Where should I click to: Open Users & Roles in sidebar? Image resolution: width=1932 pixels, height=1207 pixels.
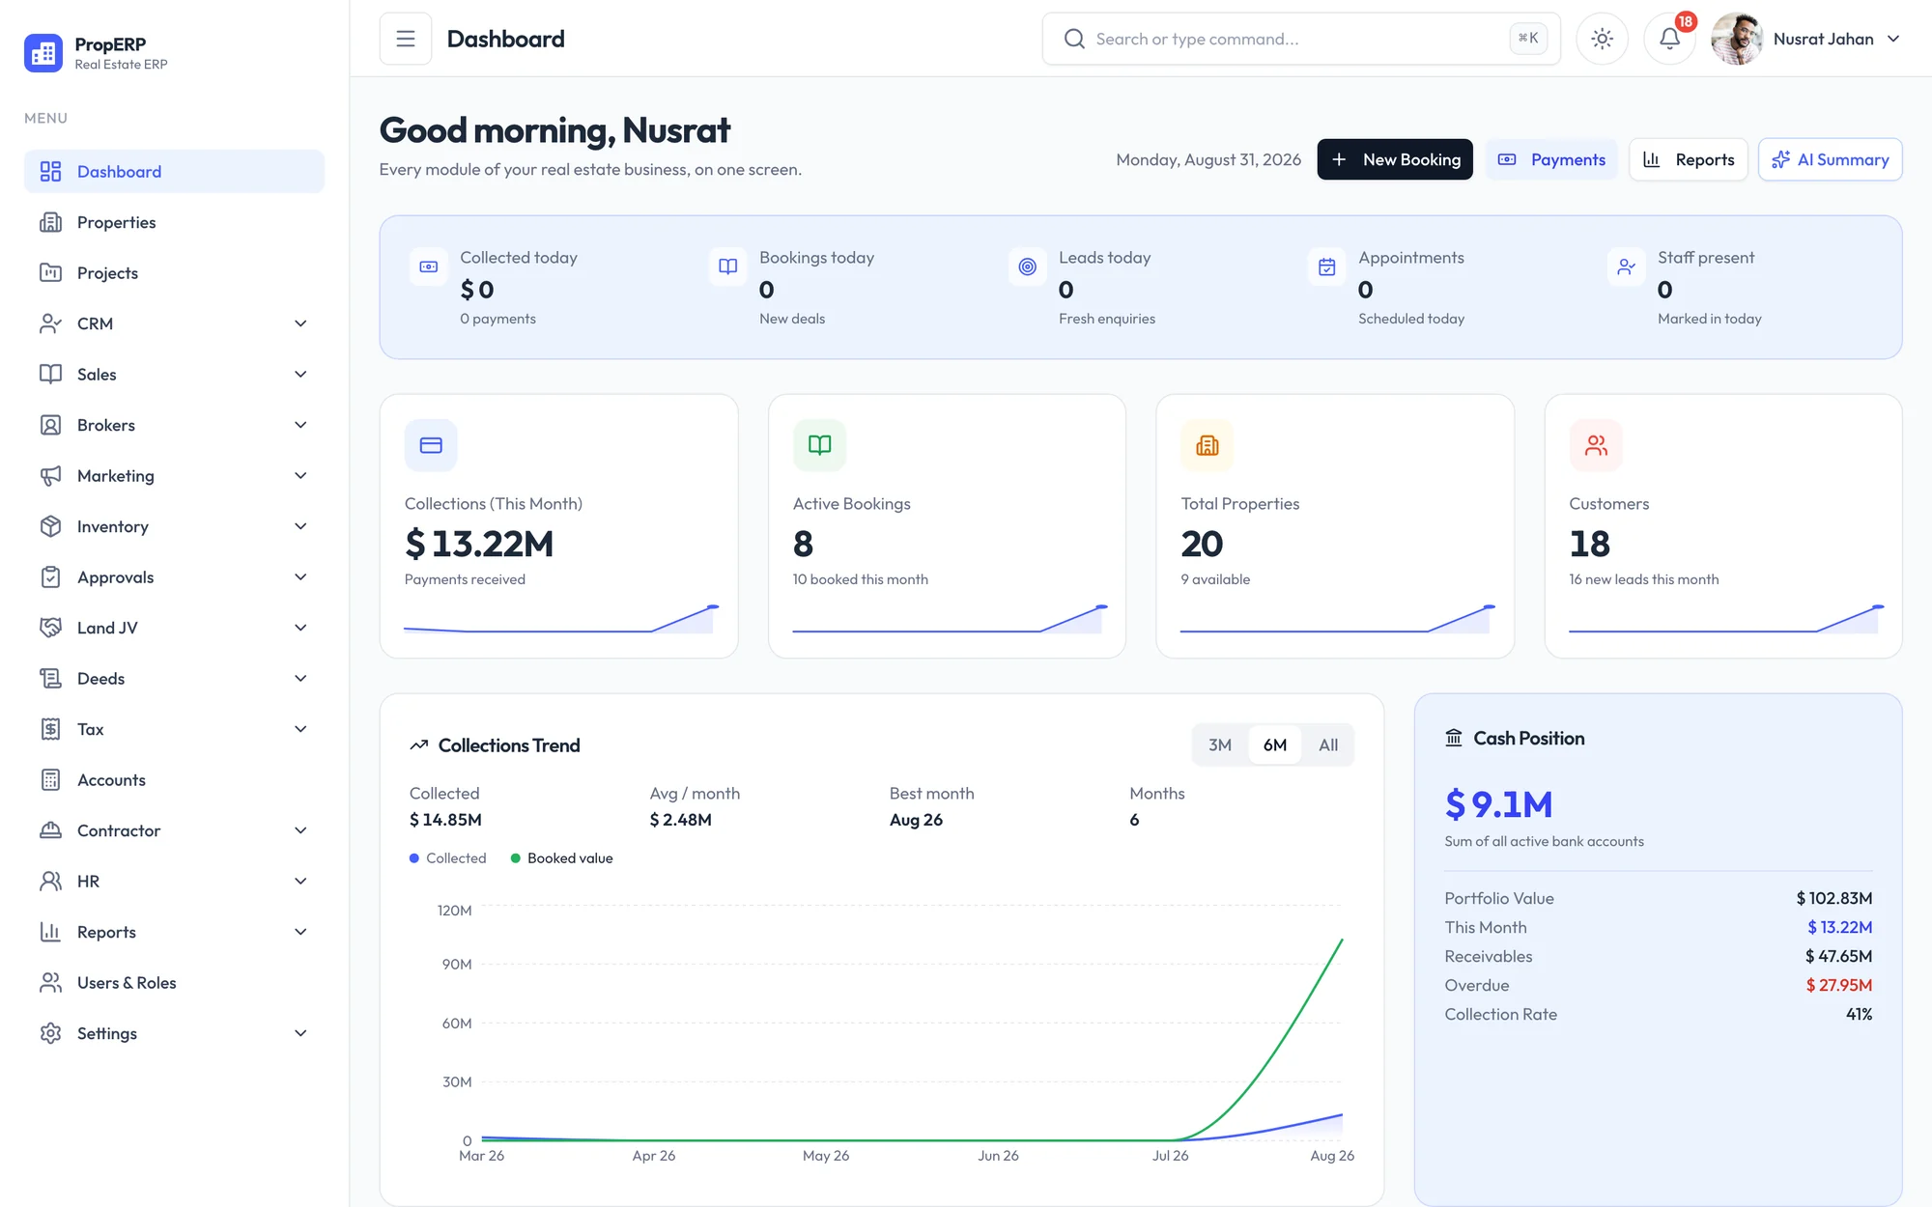(x=175, y=983)
